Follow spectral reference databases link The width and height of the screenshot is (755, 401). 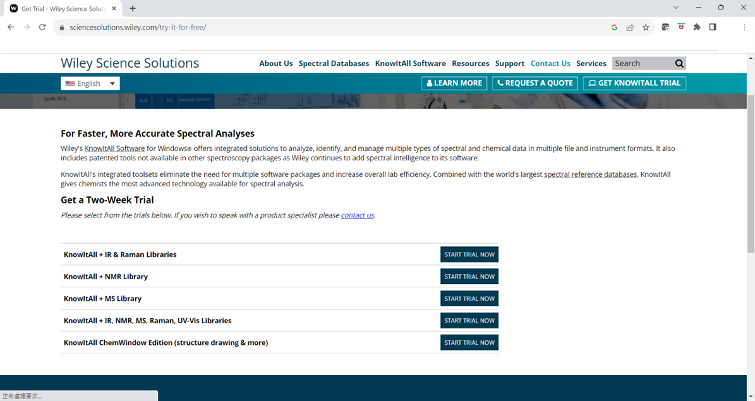pyautogui.click(x=590, y=174)
